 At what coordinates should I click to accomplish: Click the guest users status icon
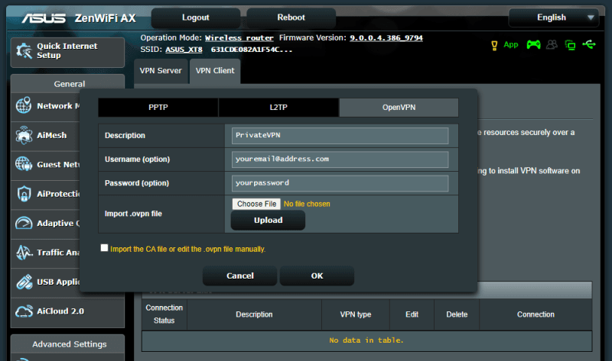pos(552,44)
